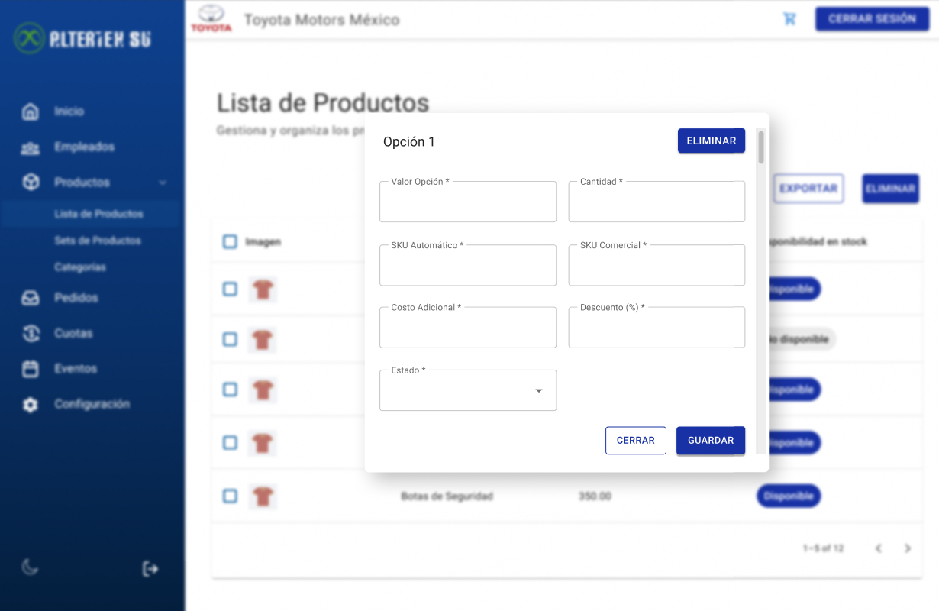Focus the Costo Adicional field

pyautogui.click(x=468, y=328)
